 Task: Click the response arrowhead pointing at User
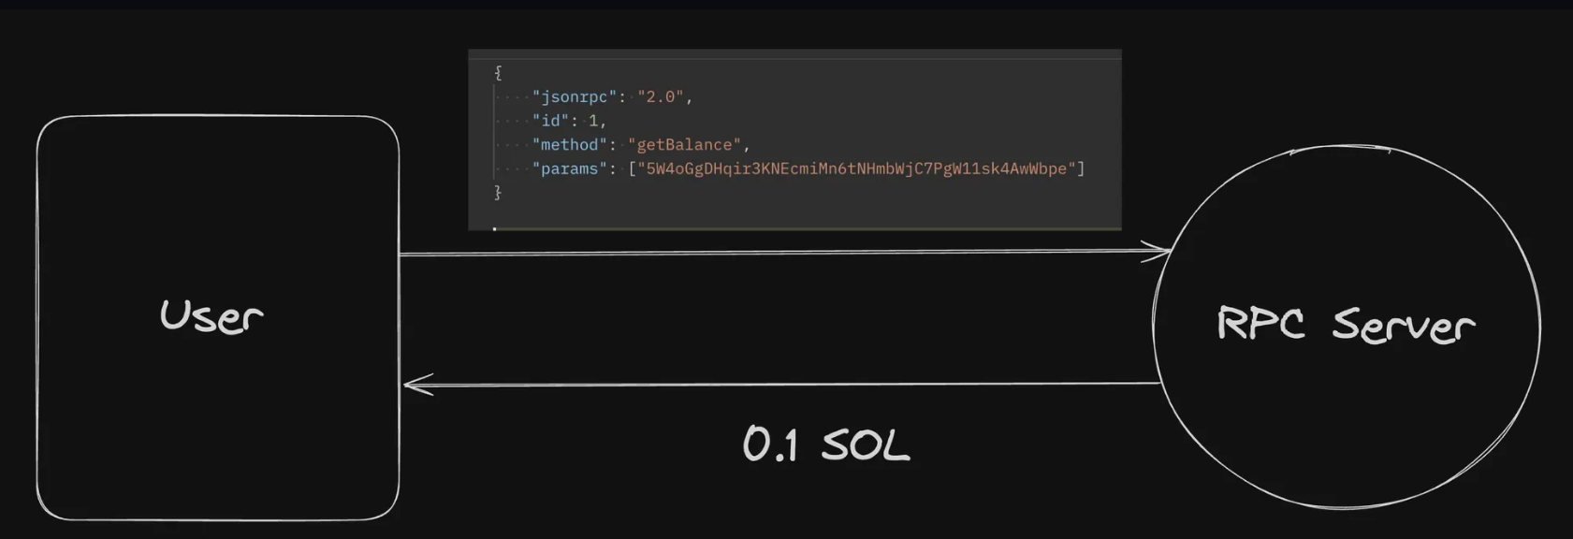(x=416, y=384)
